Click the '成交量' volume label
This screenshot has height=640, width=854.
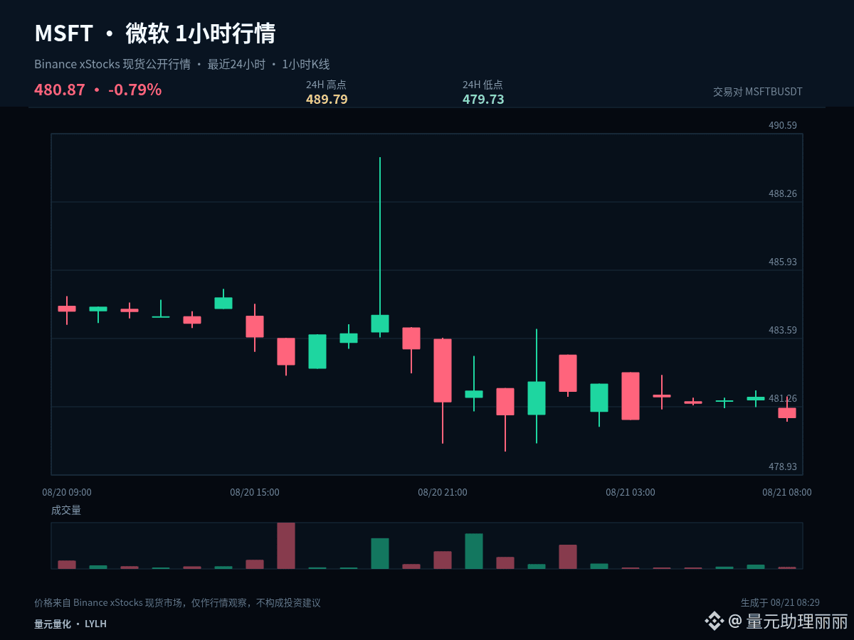click(x=66, y=511)
